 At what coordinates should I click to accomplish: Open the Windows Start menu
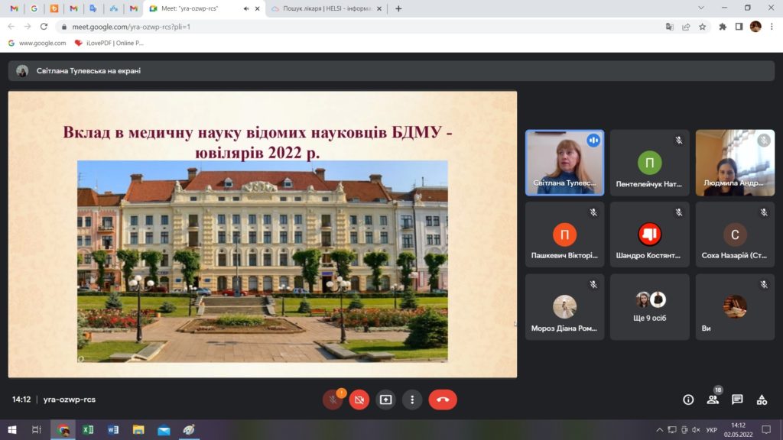click(x=12, y=429)
